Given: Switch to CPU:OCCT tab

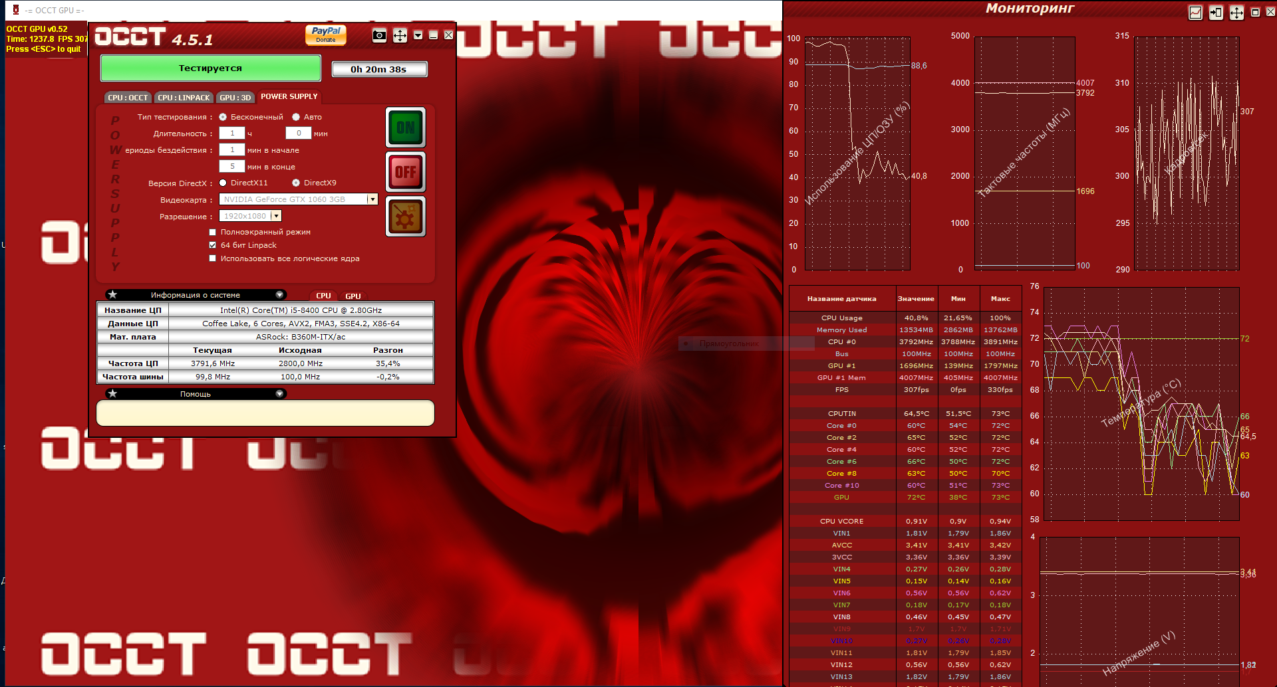Looking at the screenshot, I should 128,98.
